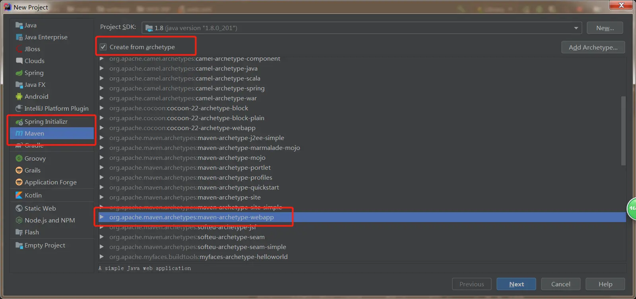Viewport: 636px width, 299px height.
Task: Expand maven-archetype-j2ee-simple node
Action: coord(102,138)
